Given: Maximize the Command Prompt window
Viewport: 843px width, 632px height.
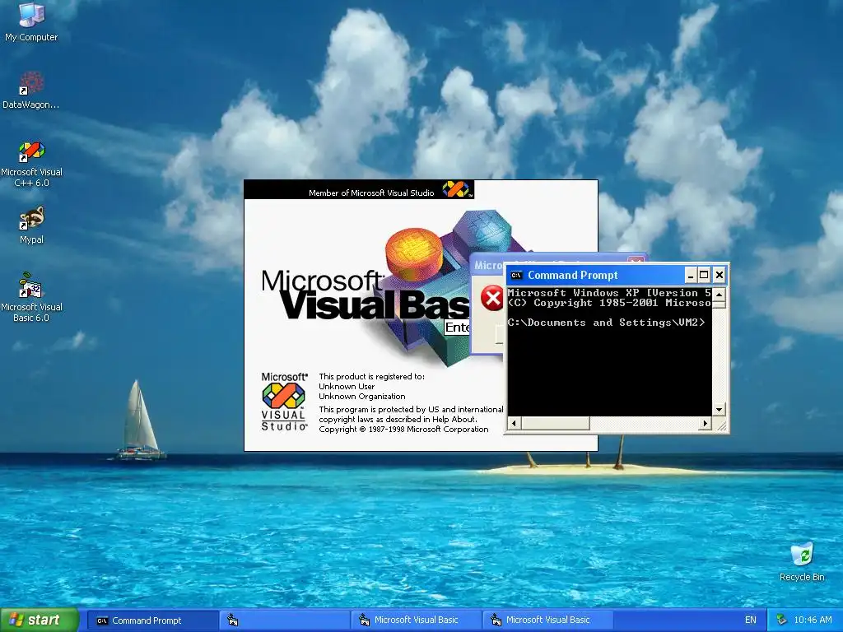Looking at the screenshot, I should click(x=704, y=276).
